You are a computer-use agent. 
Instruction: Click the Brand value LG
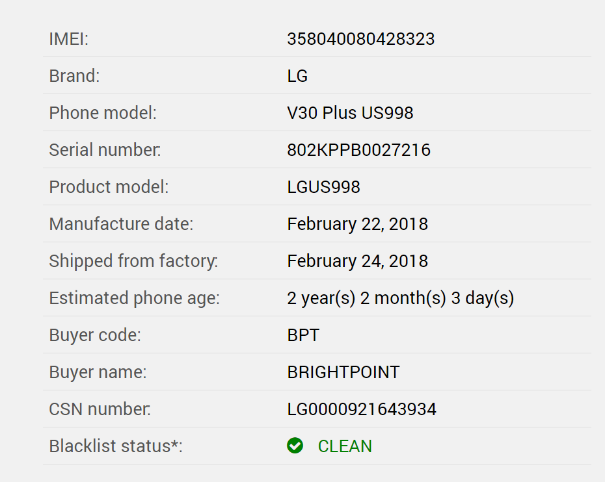click(x=297, y=76)
